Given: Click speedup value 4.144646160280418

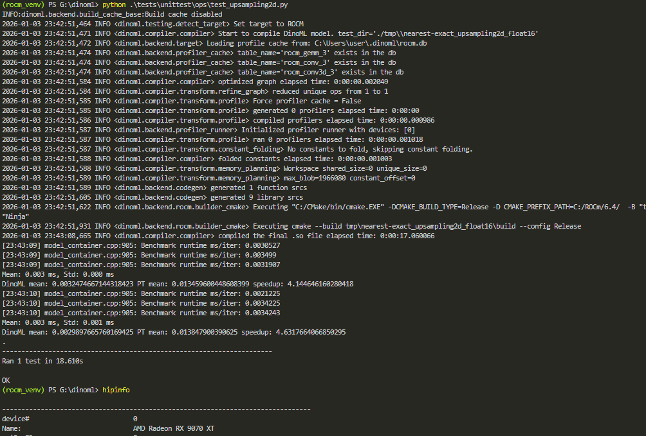Looking at the screenshot, I should [x=320, y=284].
